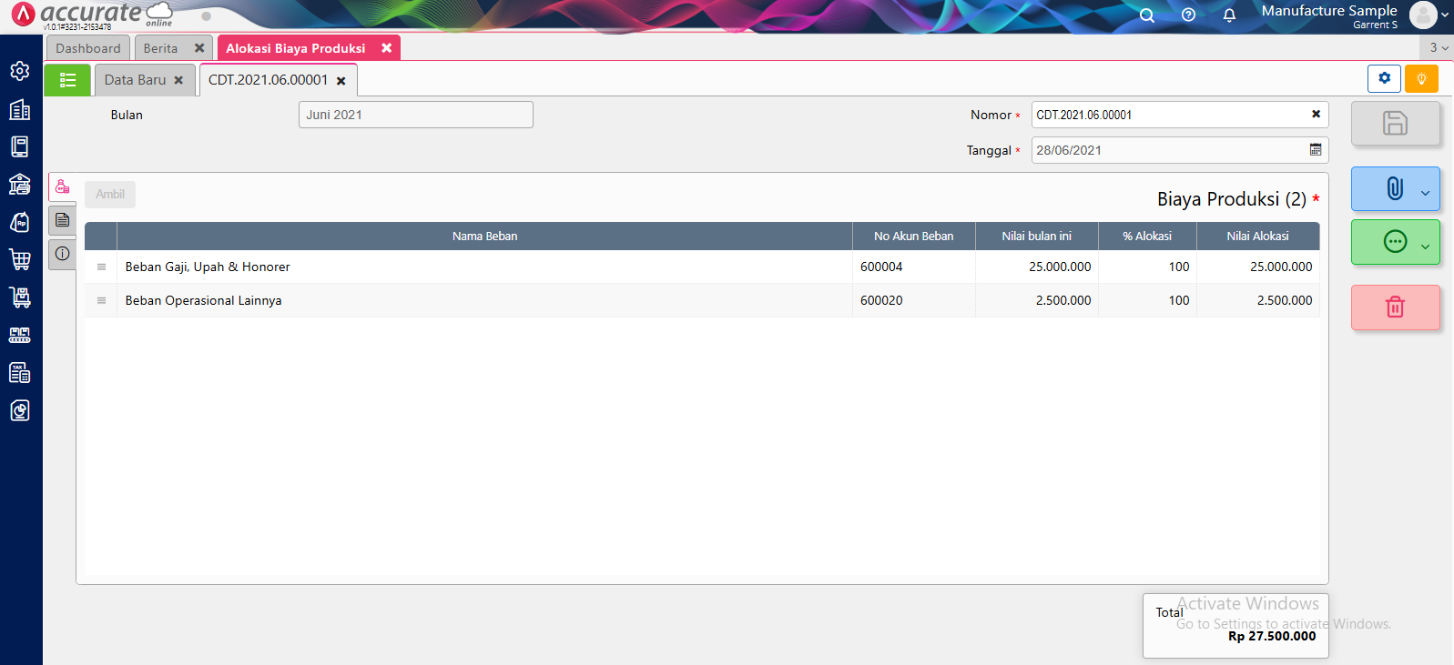Open the shopping cart module in sidebar
The width and height of the screenshot is (1454, 665).
tap(20, 259)
